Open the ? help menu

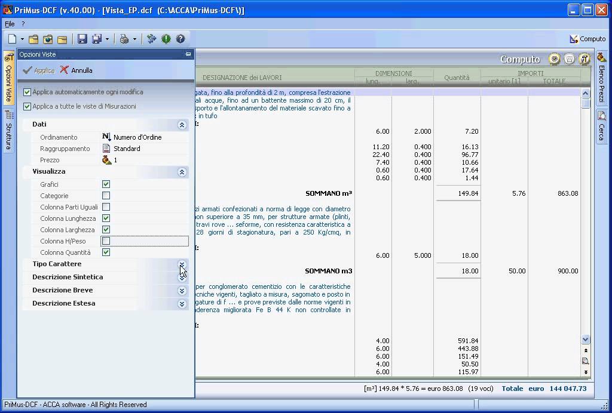tap(23, 24)
